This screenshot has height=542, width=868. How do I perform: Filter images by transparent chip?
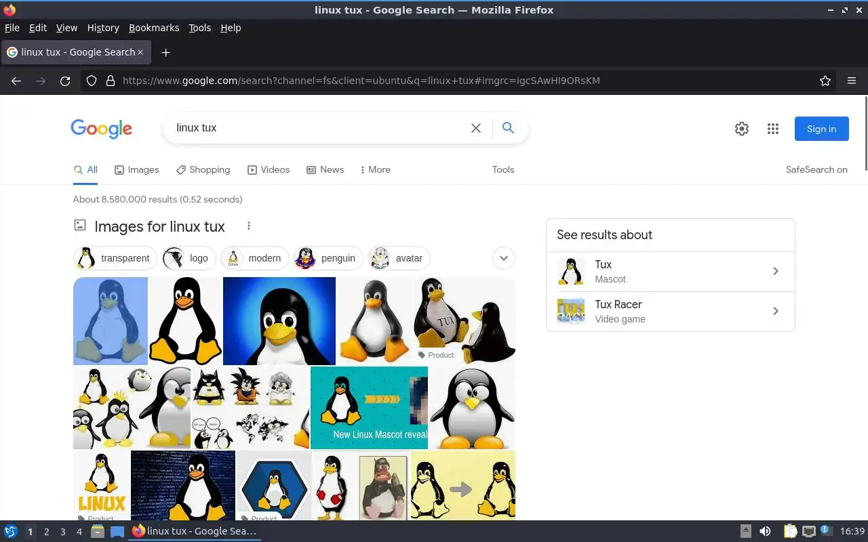pos(115,258)
